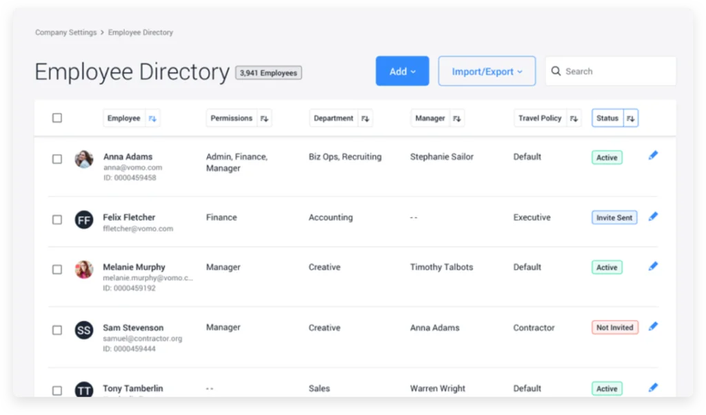Go to Company Settings breadcrumb
This screenshot has width=706, height=415.
click(65, 32)
